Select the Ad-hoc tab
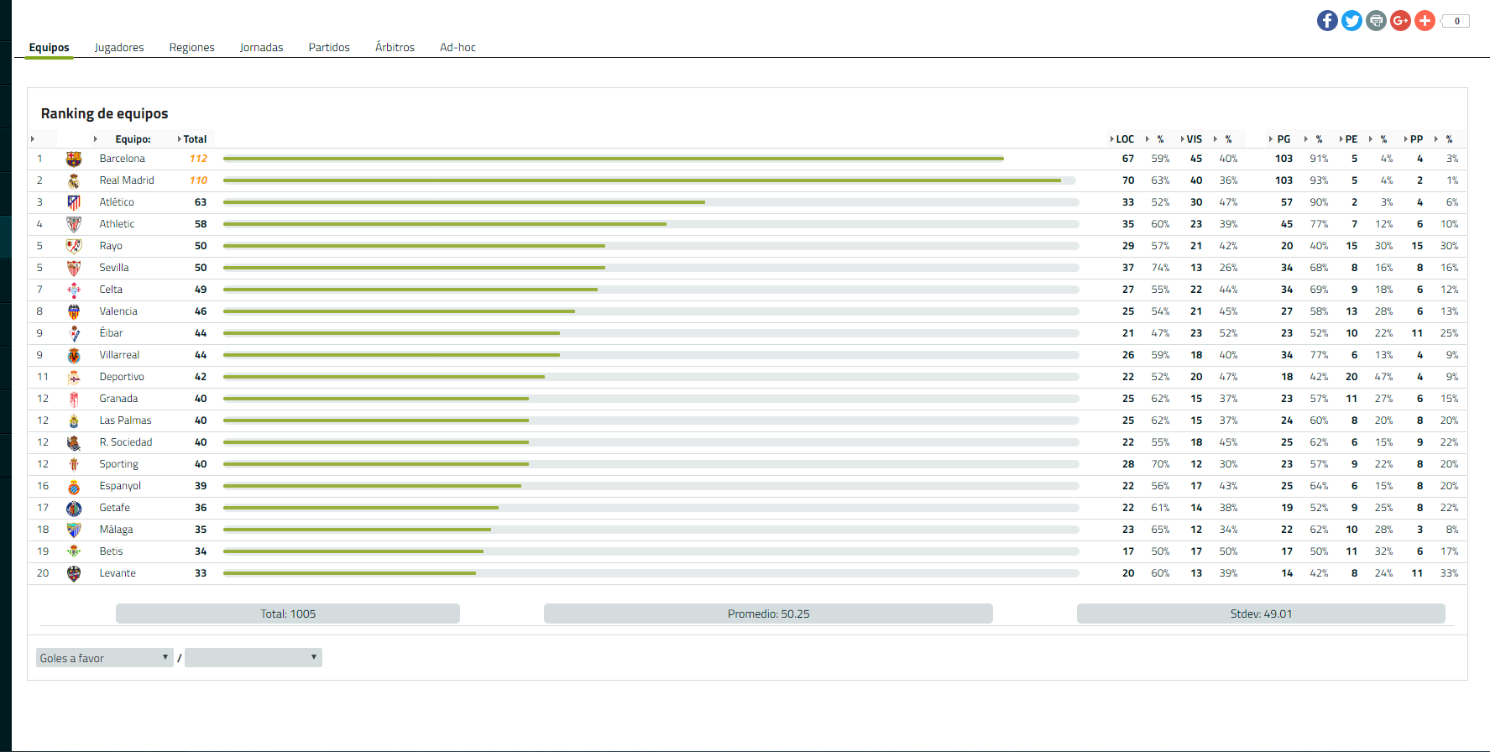 [457, 48]
